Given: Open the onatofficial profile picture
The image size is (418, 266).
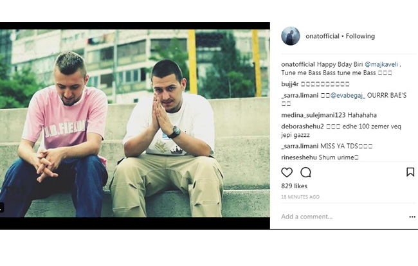Looking at the screenshot, I should pyautogui.click(x=291, y=36).
